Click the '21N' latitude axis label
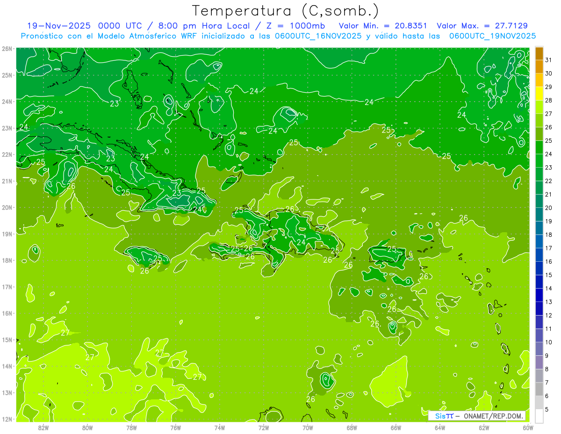This screenshot has width=561, height=434. [x=7, y=181]
